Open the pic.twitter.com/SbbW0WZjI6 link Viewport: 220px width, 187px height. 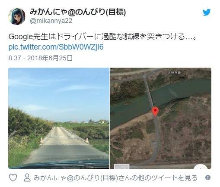[x=56, y=47]
